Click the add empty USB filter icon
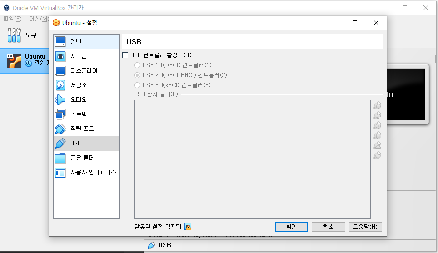438x253 pixels. click(377, 105)
